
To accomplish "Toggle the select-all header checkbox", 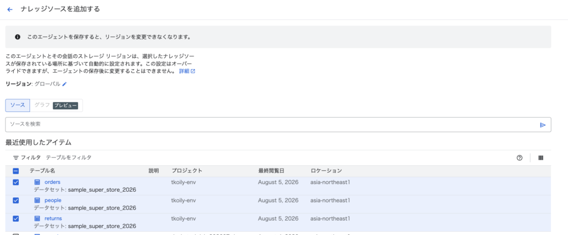I will click(x=16, y=171).
